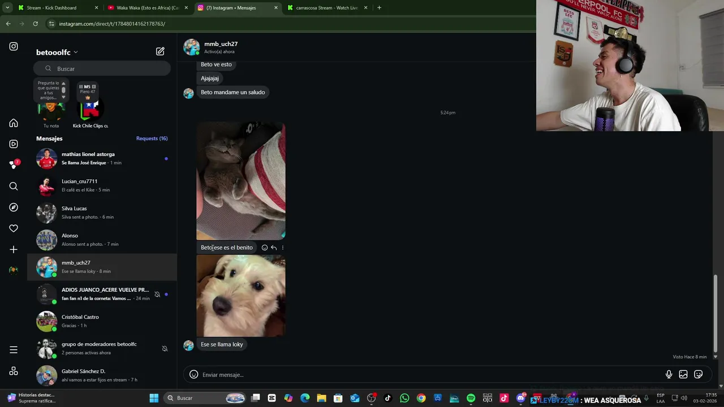Open mmb_uch27 profile from chat header
Viewport: 724px width, 407px height.
[221, 44]
